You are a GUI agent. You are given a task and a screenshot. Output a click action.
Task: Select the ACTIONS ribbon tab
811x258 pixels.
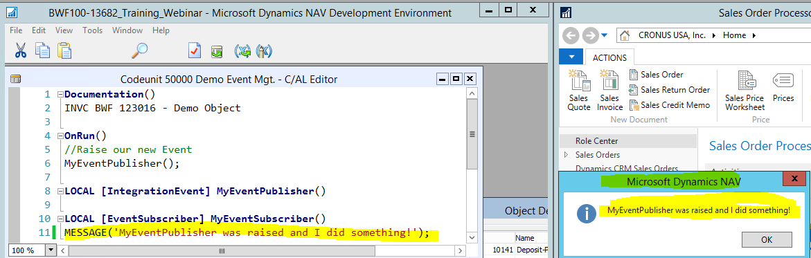[x=609, y=58]
